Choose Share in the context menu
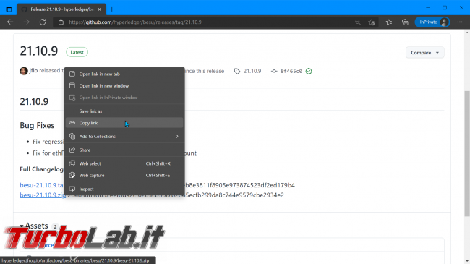Screen dimensions: 470x264 124,150
